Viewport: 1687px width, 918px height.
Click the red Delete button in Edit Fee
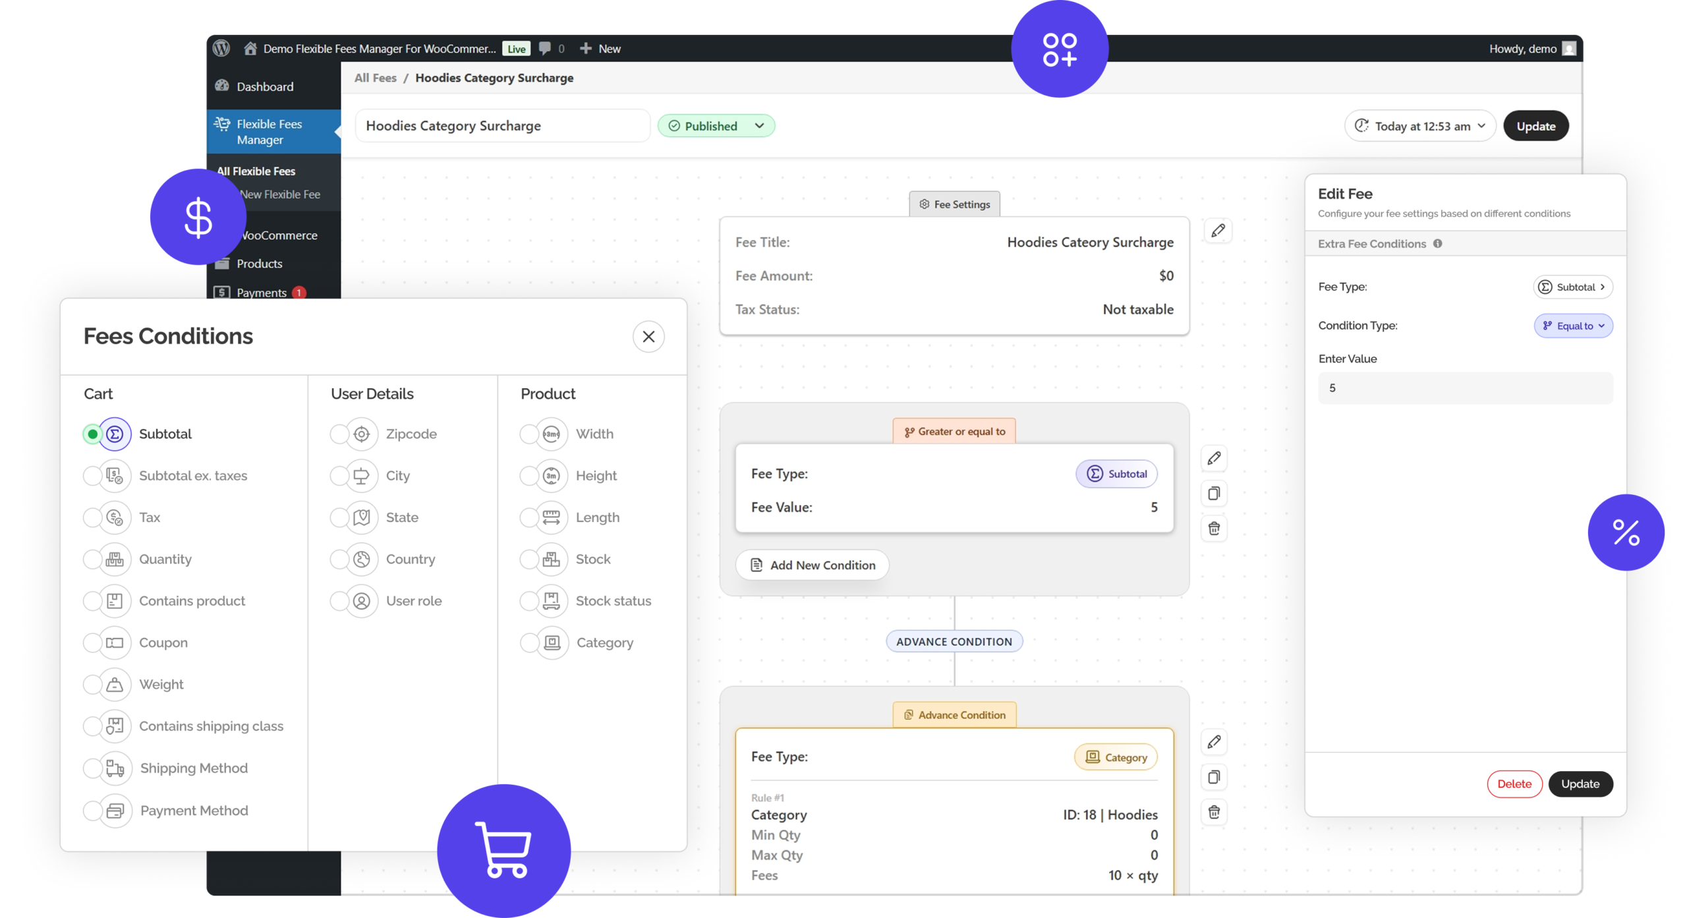tap(1514, 784)
